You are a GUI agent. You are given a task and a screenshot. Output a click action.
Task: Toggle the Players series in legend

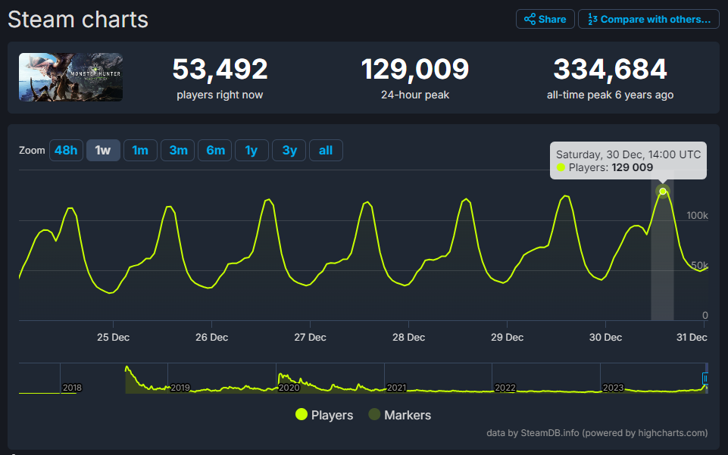coord(324,415)
